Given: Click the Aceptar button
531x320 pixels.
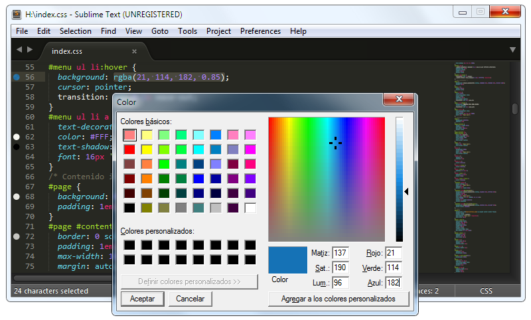Looking at the screenshot, I should (x=142, y=299).
